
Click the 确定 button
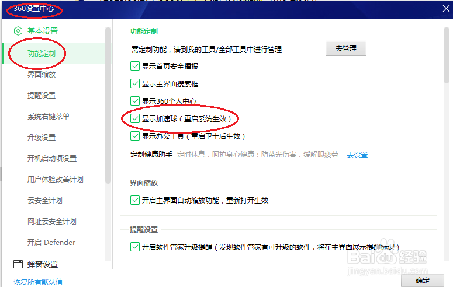[423, 281]
